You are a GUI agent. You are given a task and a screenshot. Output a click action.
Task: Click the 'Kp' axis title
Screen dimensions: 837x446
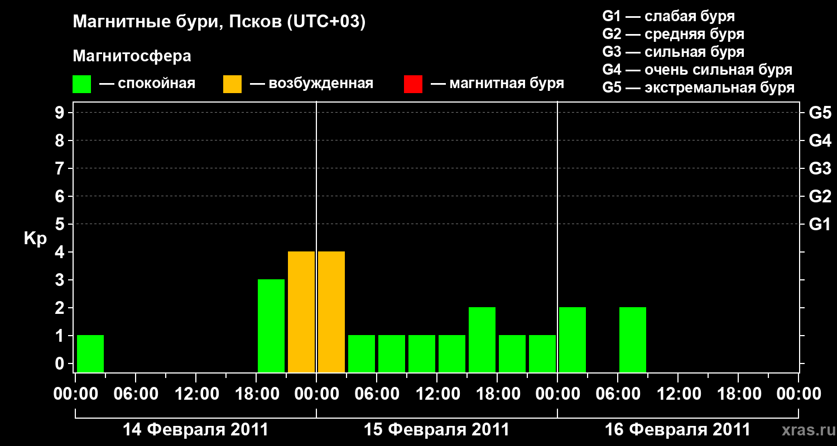tap(35, 239)
